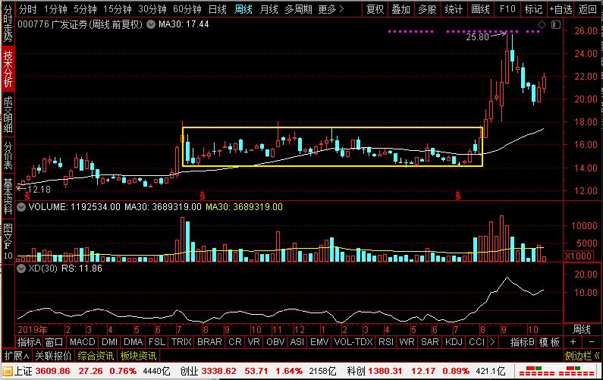Select the 周线 weekly tab
The image size is (603, 380).
click(243, 9)
